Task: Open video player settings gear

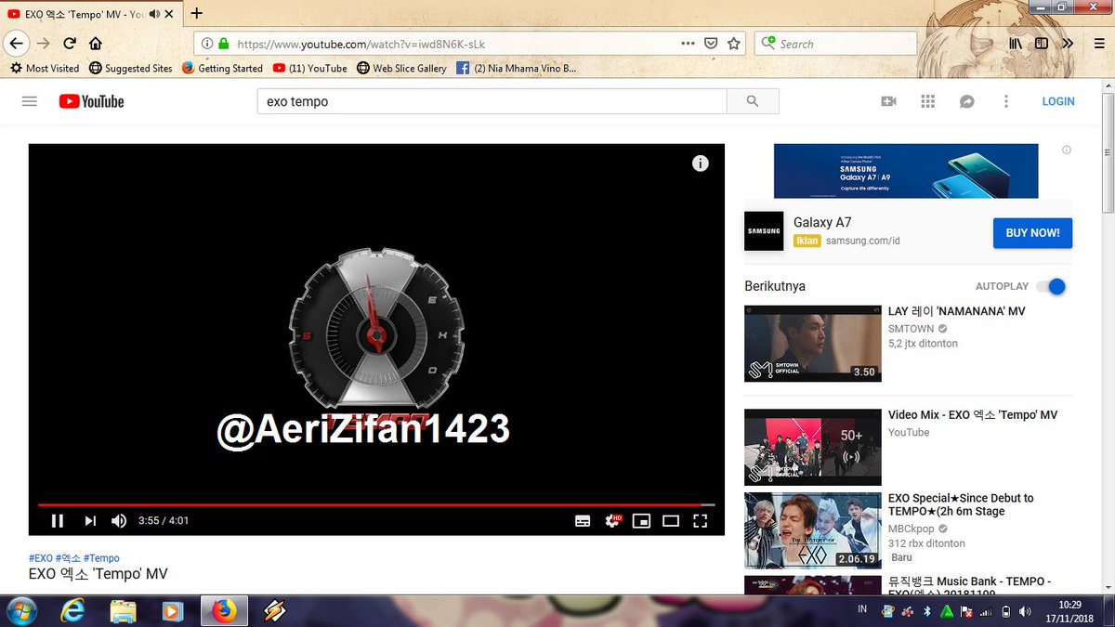Action: point(612,521)
